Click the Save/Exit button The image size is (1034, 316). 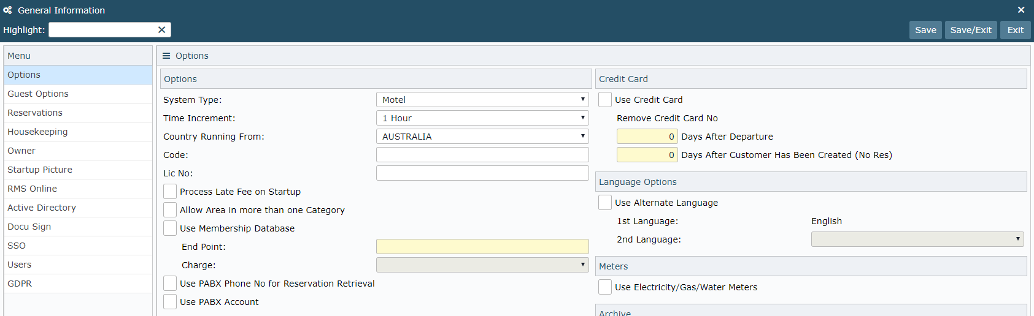click(x=971, y=30)
